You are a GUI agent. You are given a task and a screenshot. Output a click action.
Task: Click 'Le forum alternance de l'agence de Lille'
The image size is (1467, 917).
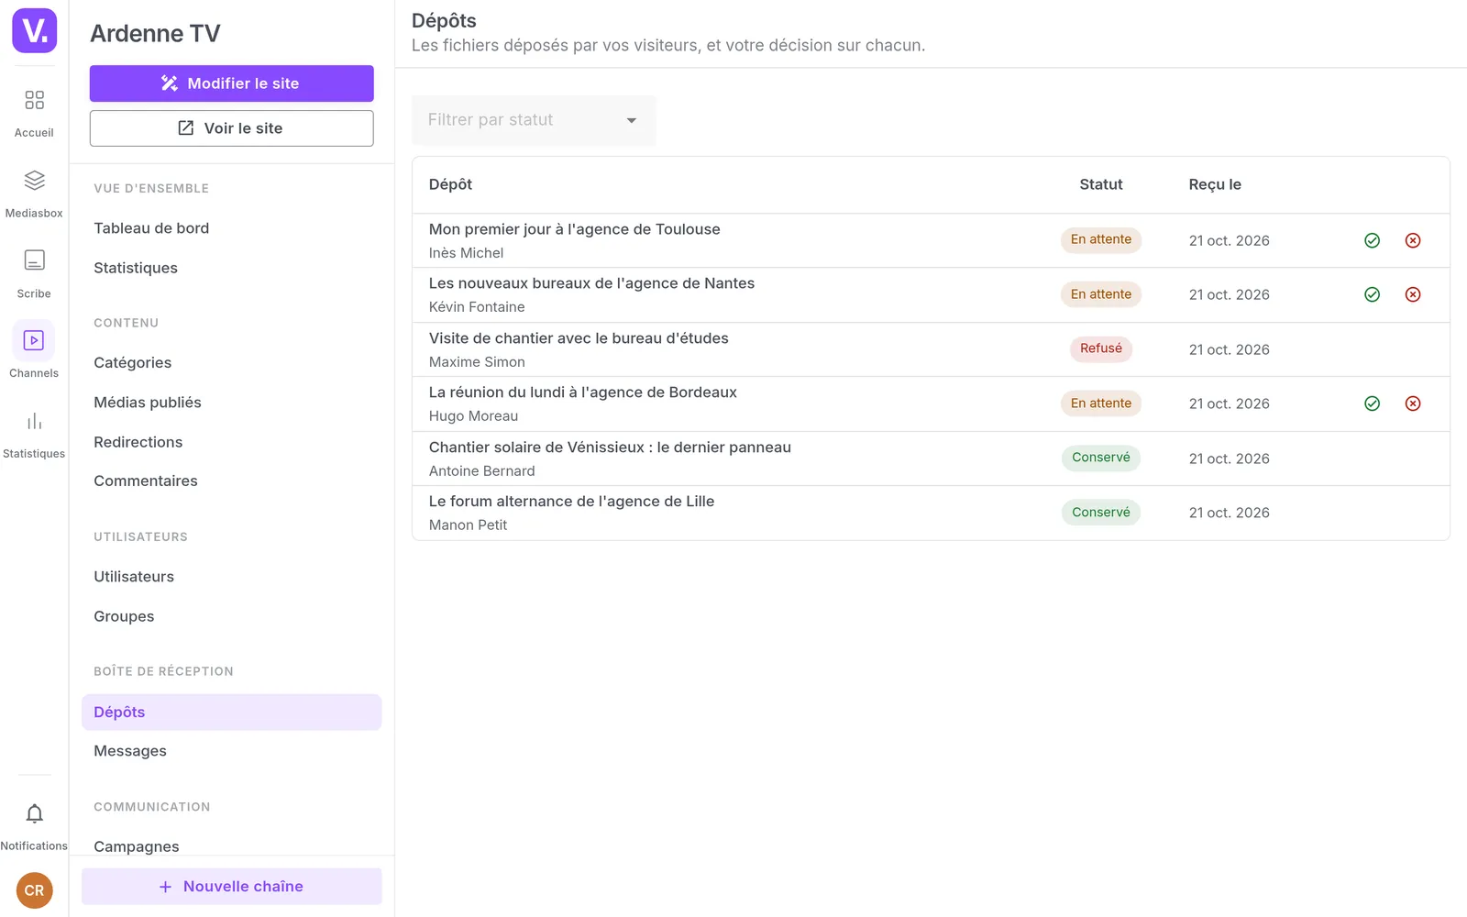coord(571,502)
